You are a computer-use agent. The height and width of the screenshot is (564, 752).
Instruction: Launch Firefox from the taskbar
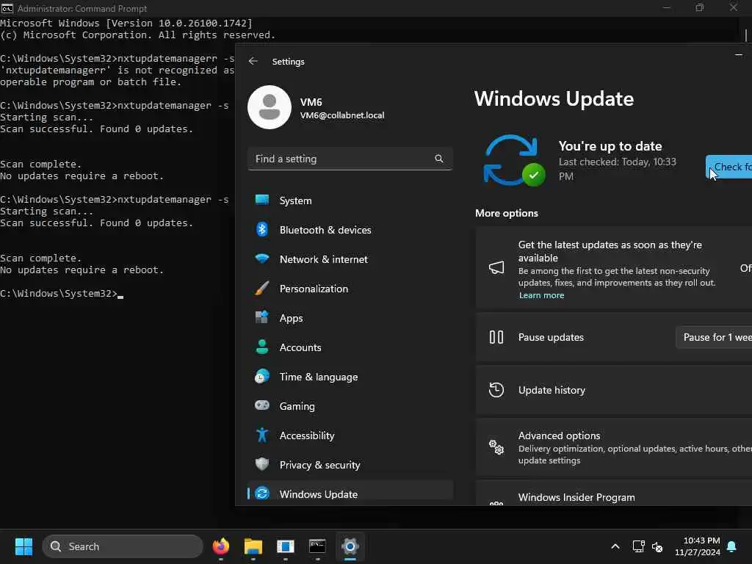pyautogui.click(x=220, y=546)
